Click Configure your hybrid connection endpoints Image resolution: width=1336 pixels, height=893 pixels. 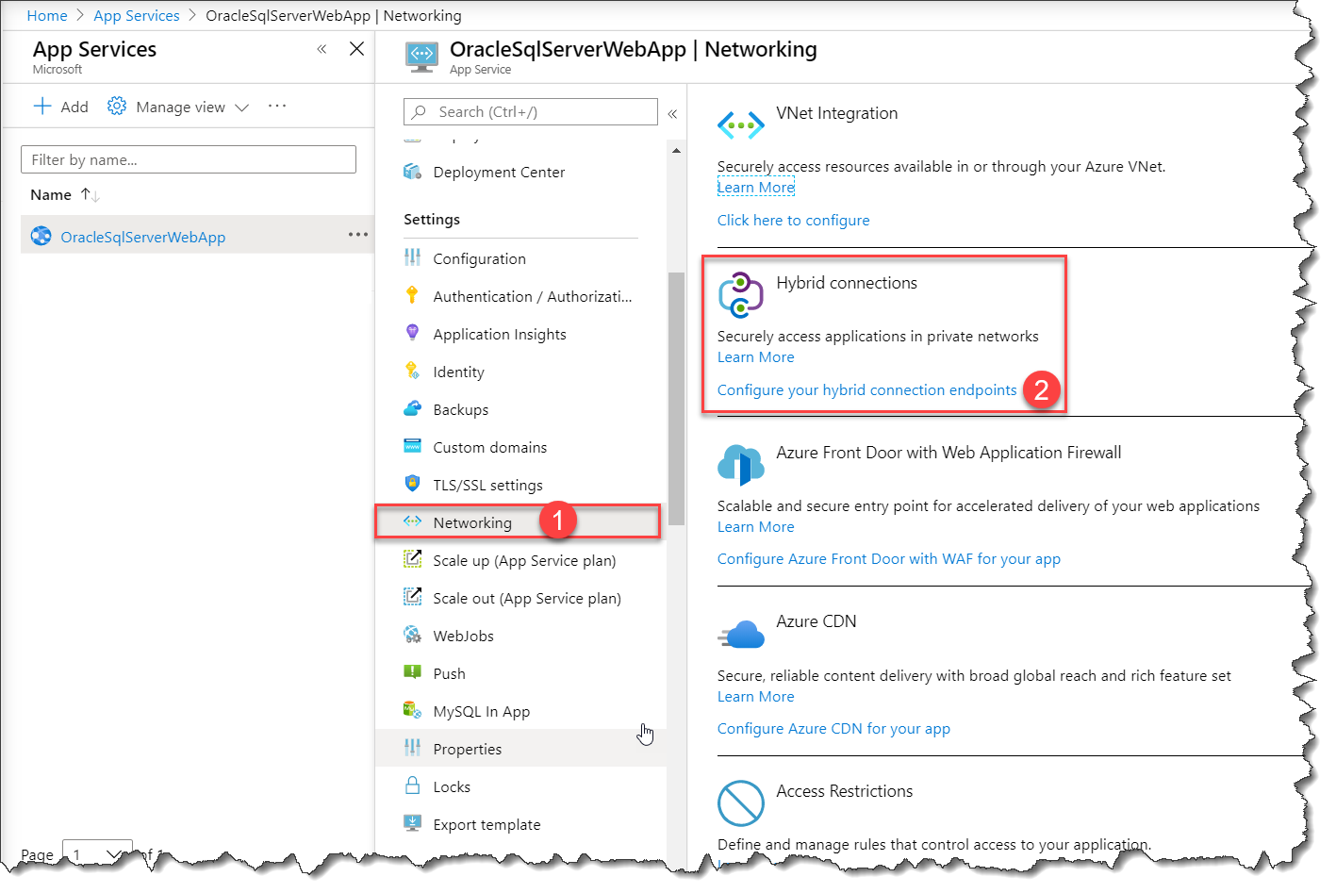pos(866,390)
